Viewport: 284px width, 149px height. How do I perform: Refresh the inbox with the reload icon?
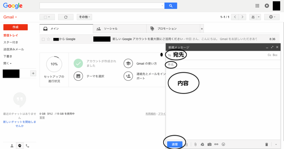coord(66,17)
